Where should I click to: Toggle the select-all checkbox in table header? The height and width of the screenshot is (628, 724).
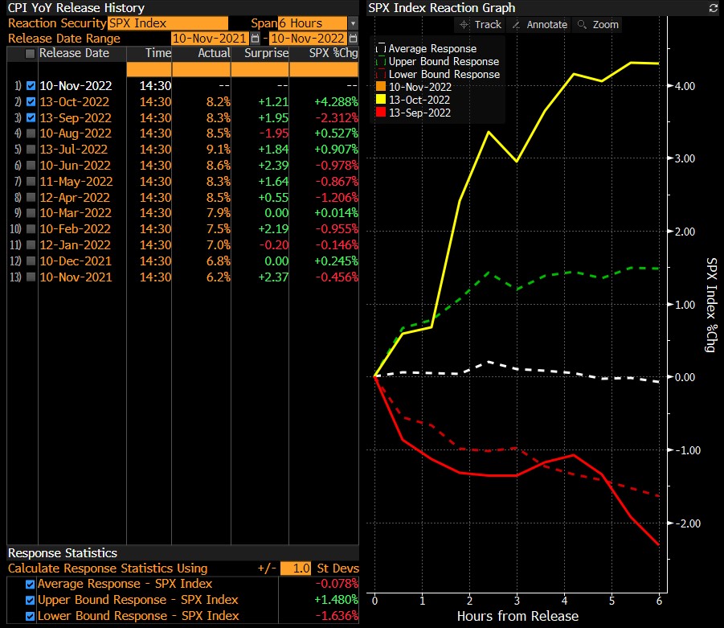click(31, 54)
